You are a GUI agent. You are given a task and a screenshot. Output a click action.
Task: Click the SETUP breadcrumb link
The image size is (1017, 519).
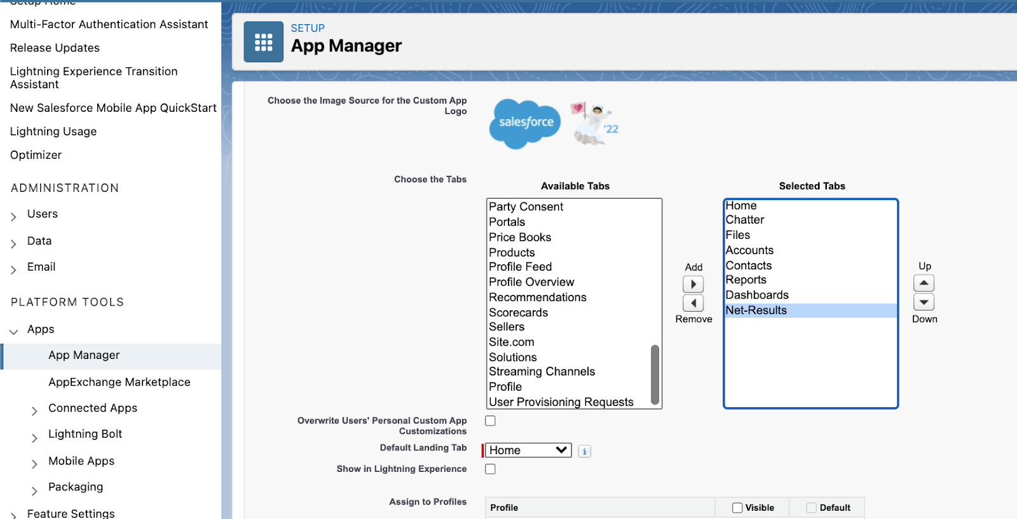(x=308, y=28)
